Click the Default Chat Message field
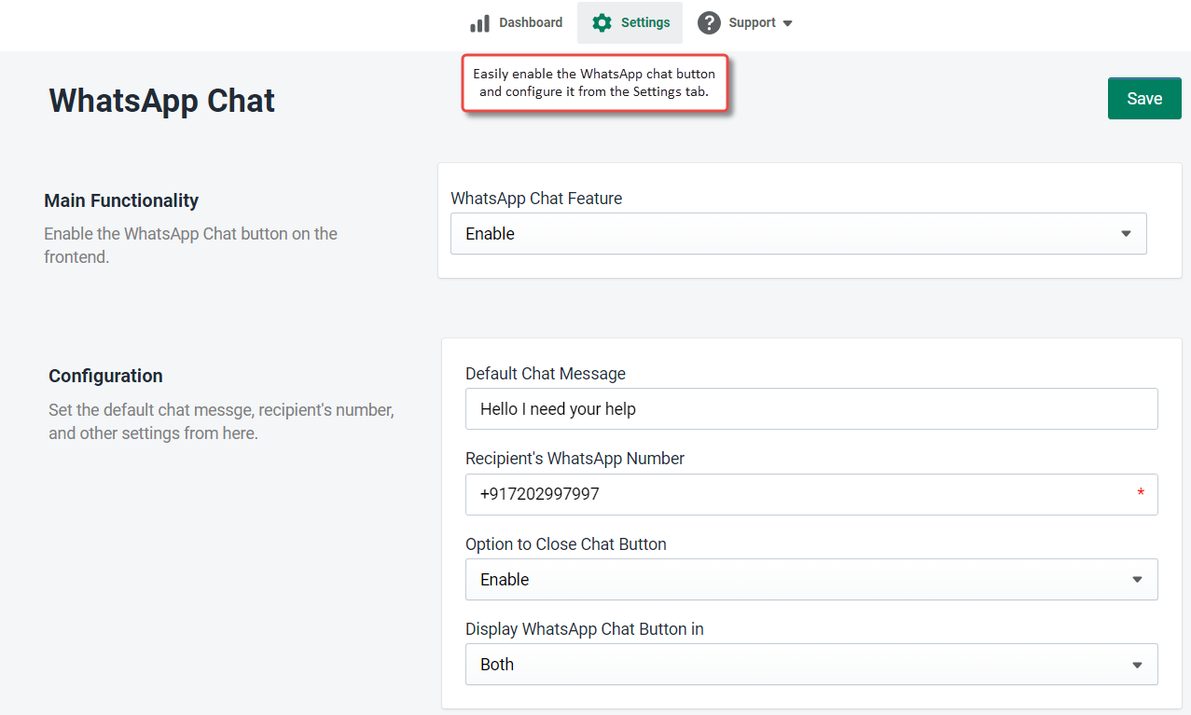 pos(811,409)
